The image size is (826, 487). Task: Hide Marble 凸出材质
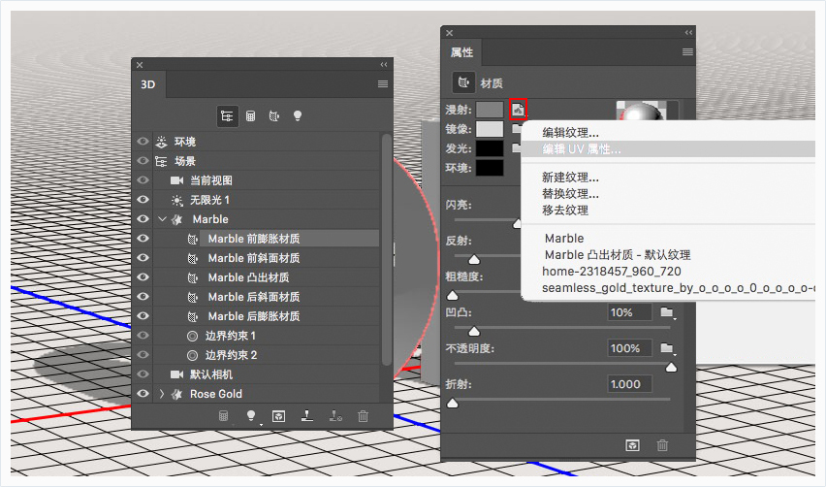pyautogui.click(x=143, y=277)
